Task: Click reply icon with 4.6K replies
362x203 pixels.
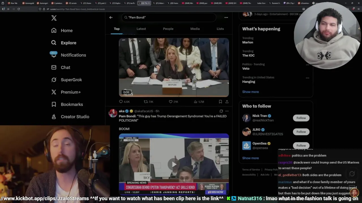Action: click(121, 102)
